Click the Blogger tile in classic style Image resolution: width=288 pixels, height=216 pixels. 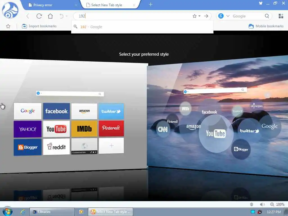pyautogui.click(x=28, y=147)
